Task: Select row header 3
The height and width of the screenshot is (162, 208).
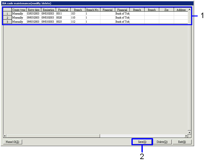Action: tap(7, 22)
